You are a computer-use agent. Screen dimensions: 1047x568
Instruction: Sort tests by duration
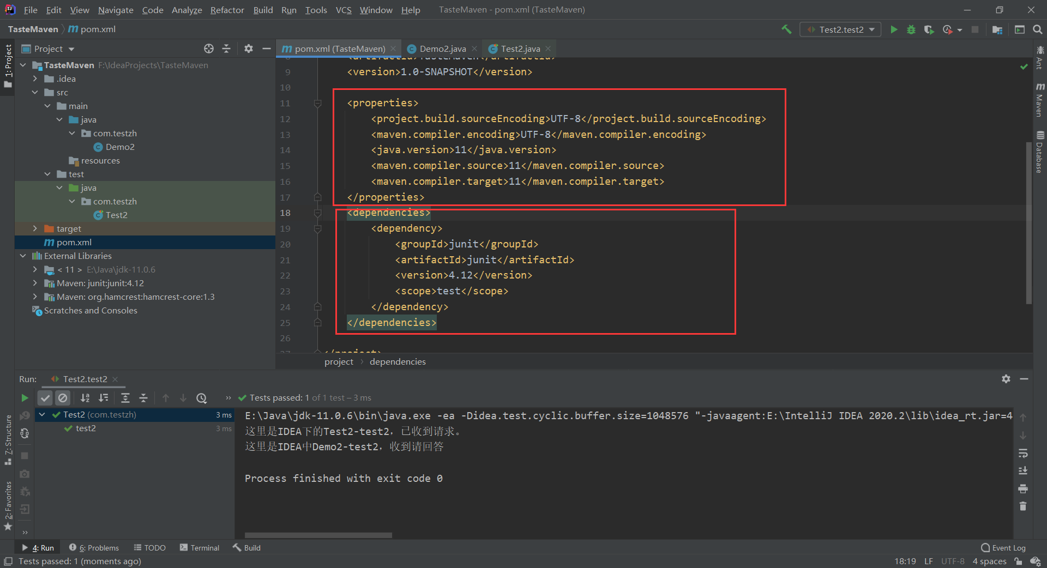(x=103, y=398)
